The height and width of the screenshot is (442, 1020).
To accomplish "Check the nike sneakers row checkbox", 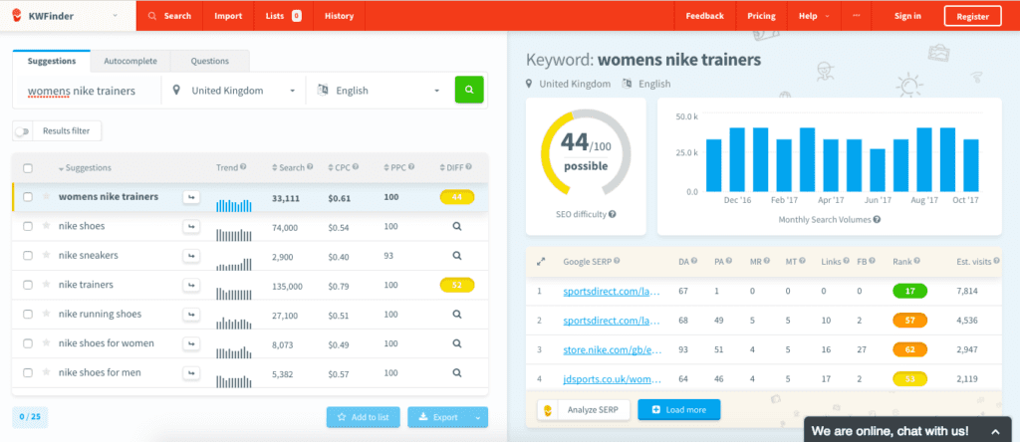I will tap(28, 256).
